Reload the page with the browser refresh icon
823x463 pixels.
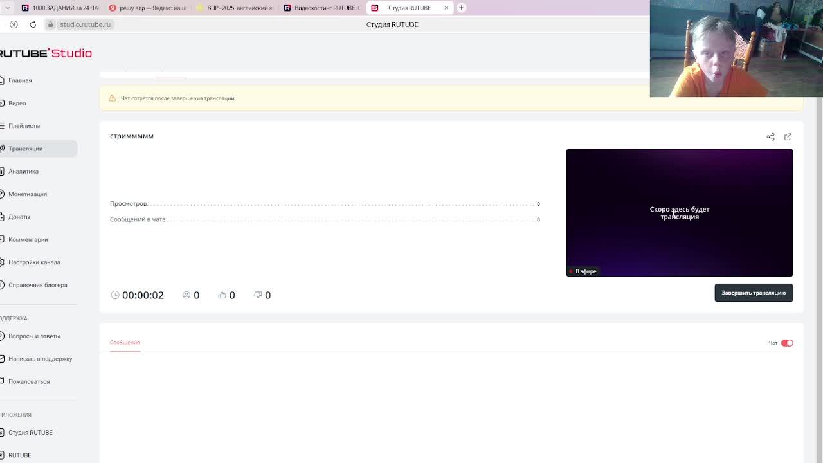[33, 24]
